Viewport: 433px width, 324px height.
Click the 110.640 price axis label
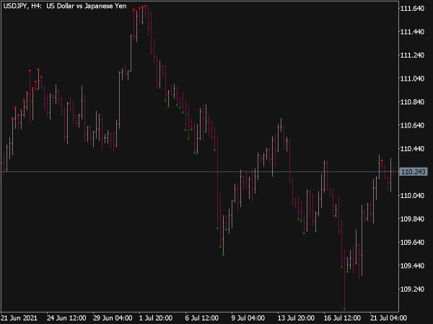[412, 125]
